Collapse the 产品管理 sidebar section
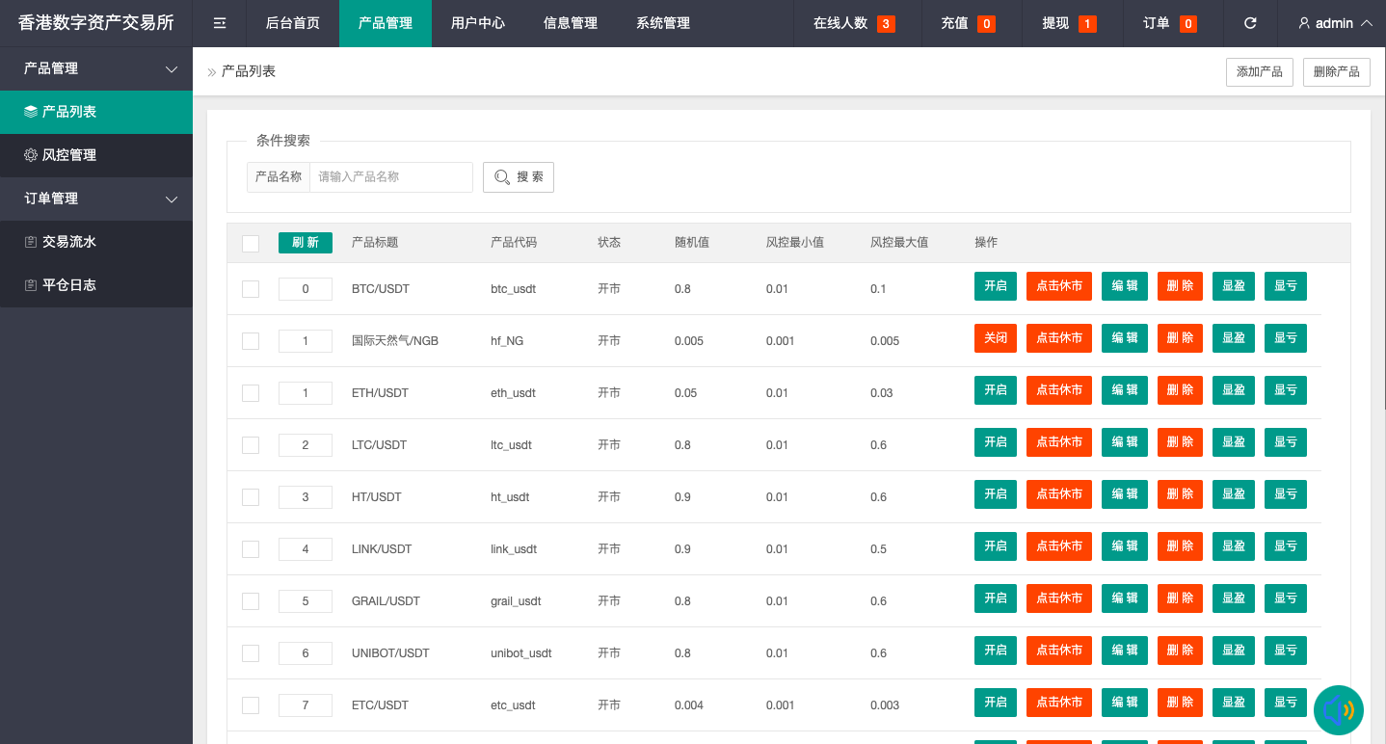Viewport: 1386px width, 744px height. coord(172,68)
